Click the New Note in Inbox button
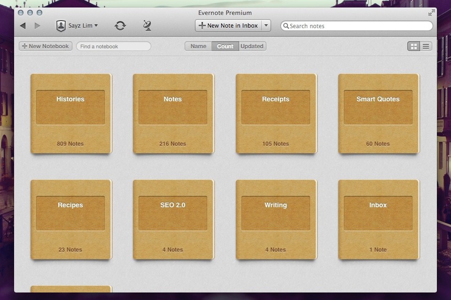 [228, 26]
